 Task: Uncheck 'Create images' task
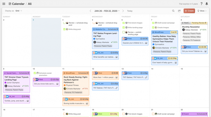(x=153, y=28)
